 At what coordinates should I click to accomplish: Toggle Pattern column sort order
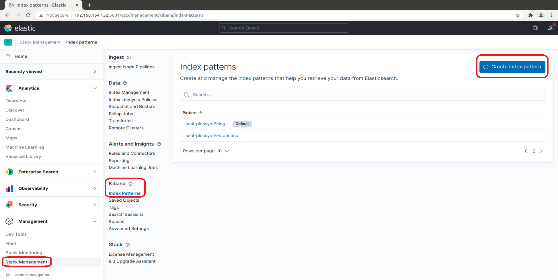[192, 112]
